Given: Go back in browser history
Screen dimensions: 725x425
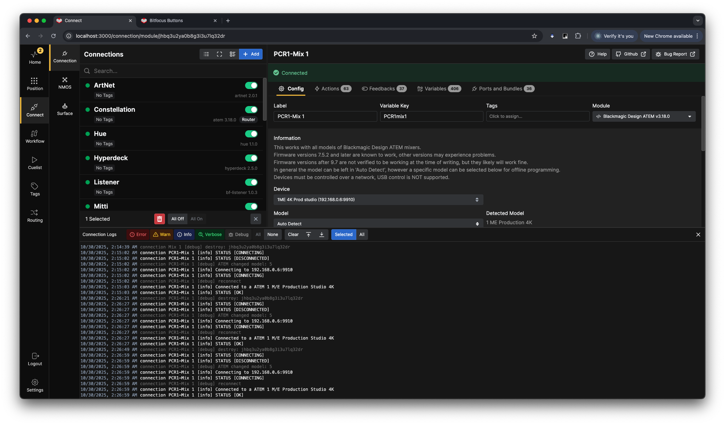Looking at the screenshot, I should (28, 36).
